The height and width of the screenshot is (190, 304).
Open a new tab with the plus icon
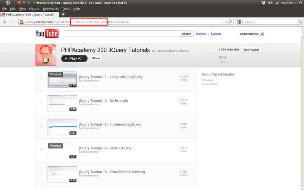tap(63, 14)
